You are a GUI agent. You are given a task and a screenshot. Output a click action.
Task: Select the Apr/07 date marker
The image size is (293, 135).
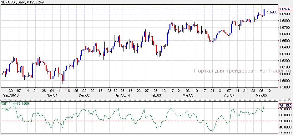229,95
